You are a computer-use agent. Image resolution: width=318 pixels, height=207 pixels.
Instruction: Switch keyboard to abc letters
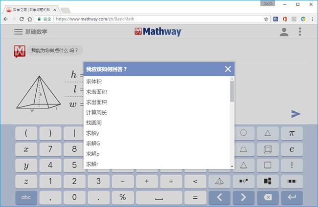pyautogui.click(x=26, y=198)
